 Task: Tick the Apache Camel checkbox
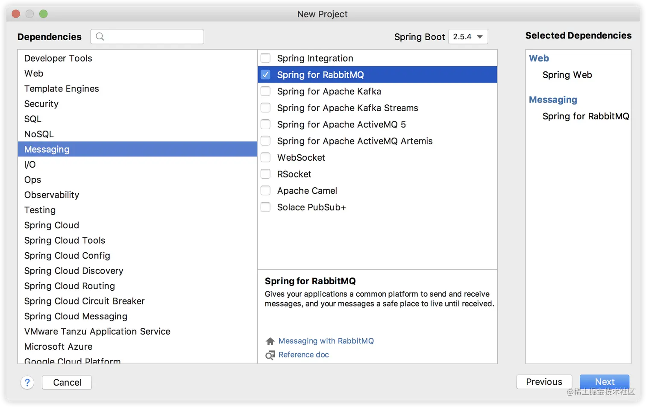tap(266, 191)
